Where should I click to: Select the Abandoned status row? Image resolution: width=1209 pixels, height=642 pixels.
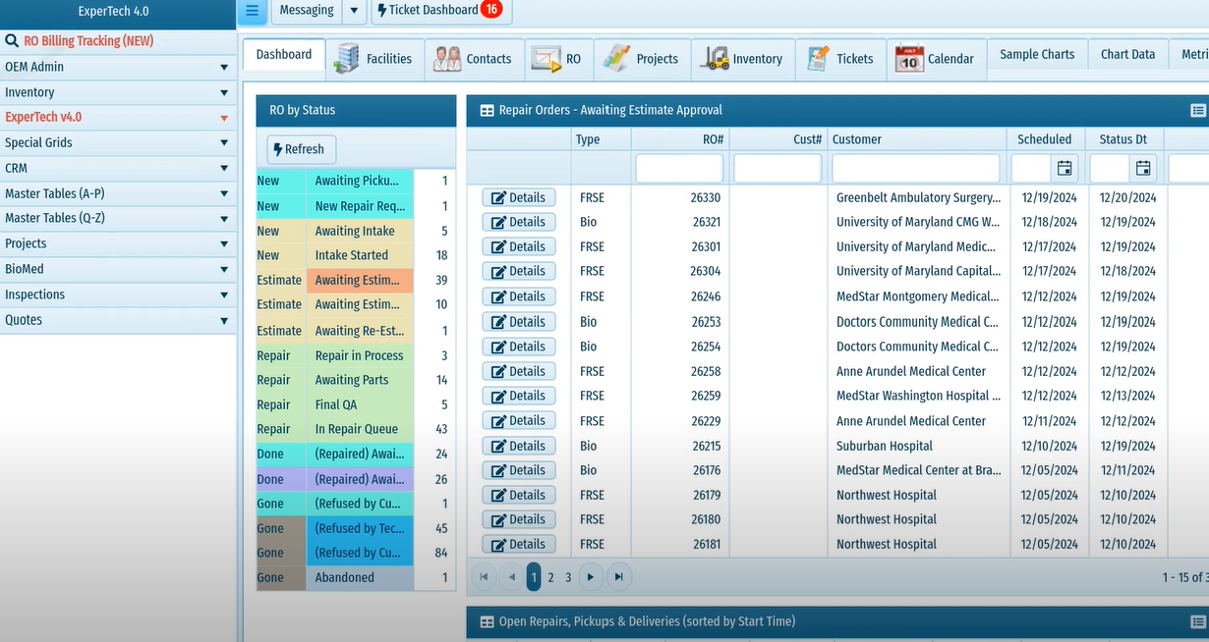tap(355, 577)
